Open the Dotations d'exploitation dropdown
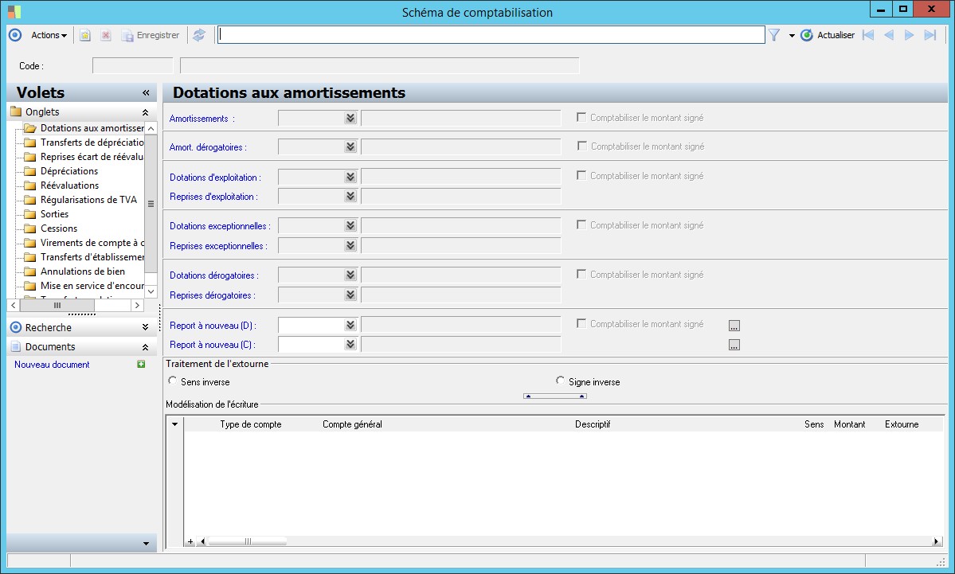Viewport: 955px width, 574px height. click(350, 177)
